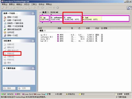Select the E: vista partition block
Image resolution: width=132 pixels, height=99 pixels.
point(72,18)
